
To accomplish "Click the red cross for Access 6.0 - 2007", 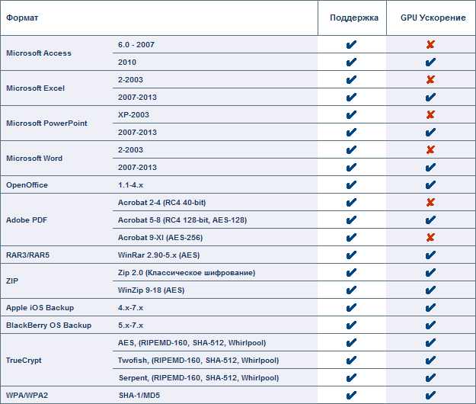I will [430, 45].
